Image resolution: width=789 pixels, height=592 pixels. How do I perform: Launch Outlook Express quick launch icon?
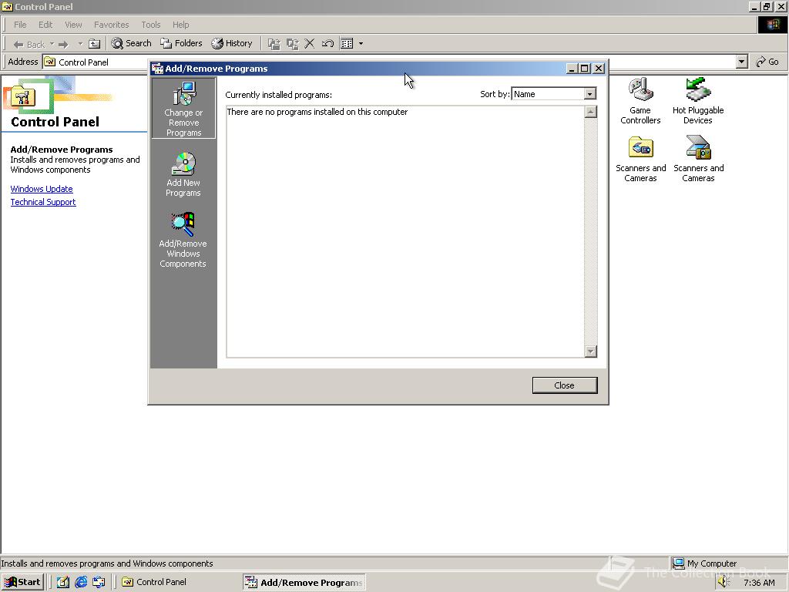coord(99,583)
